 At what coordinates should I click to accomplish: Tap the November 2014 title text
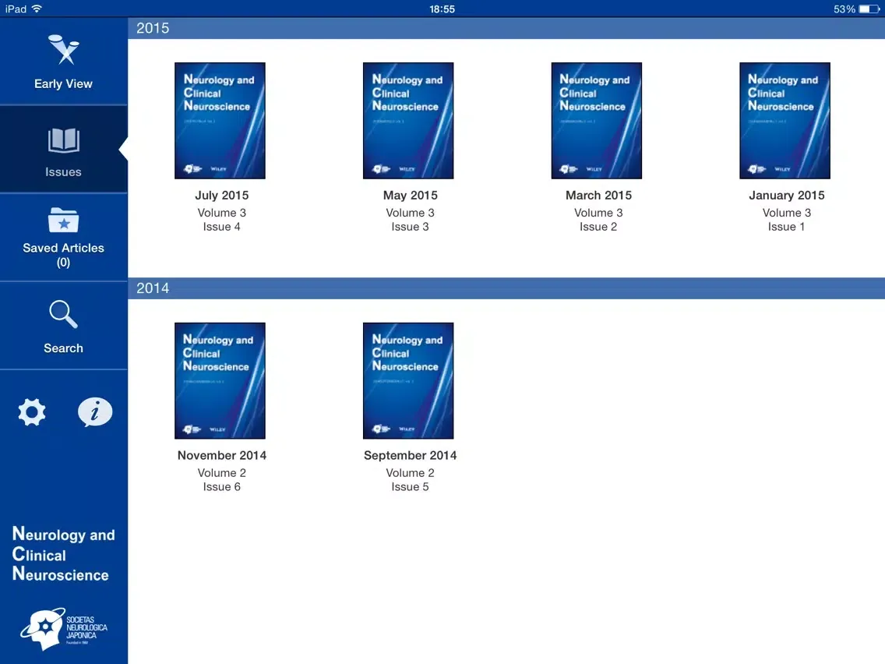coord(222,455)
